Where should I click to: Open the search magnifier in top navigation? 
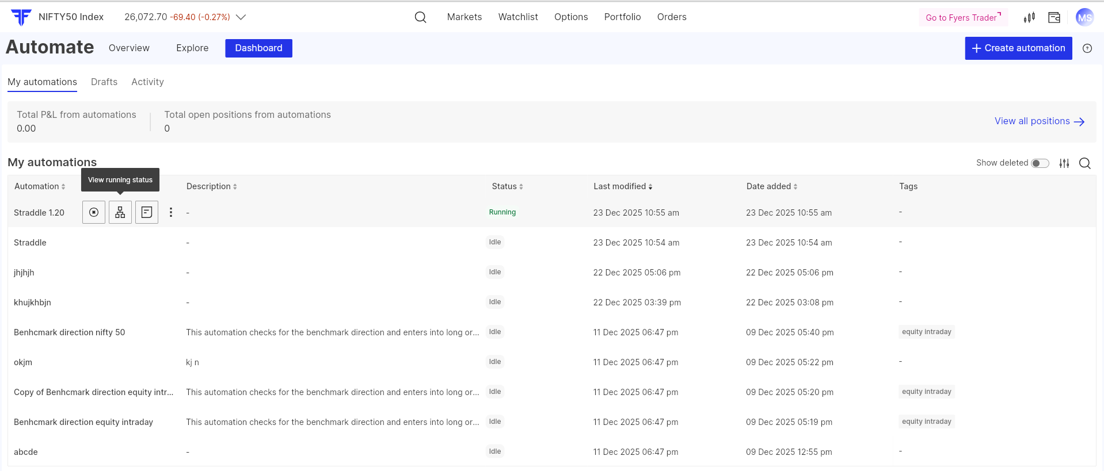click(x=420, y=17)
